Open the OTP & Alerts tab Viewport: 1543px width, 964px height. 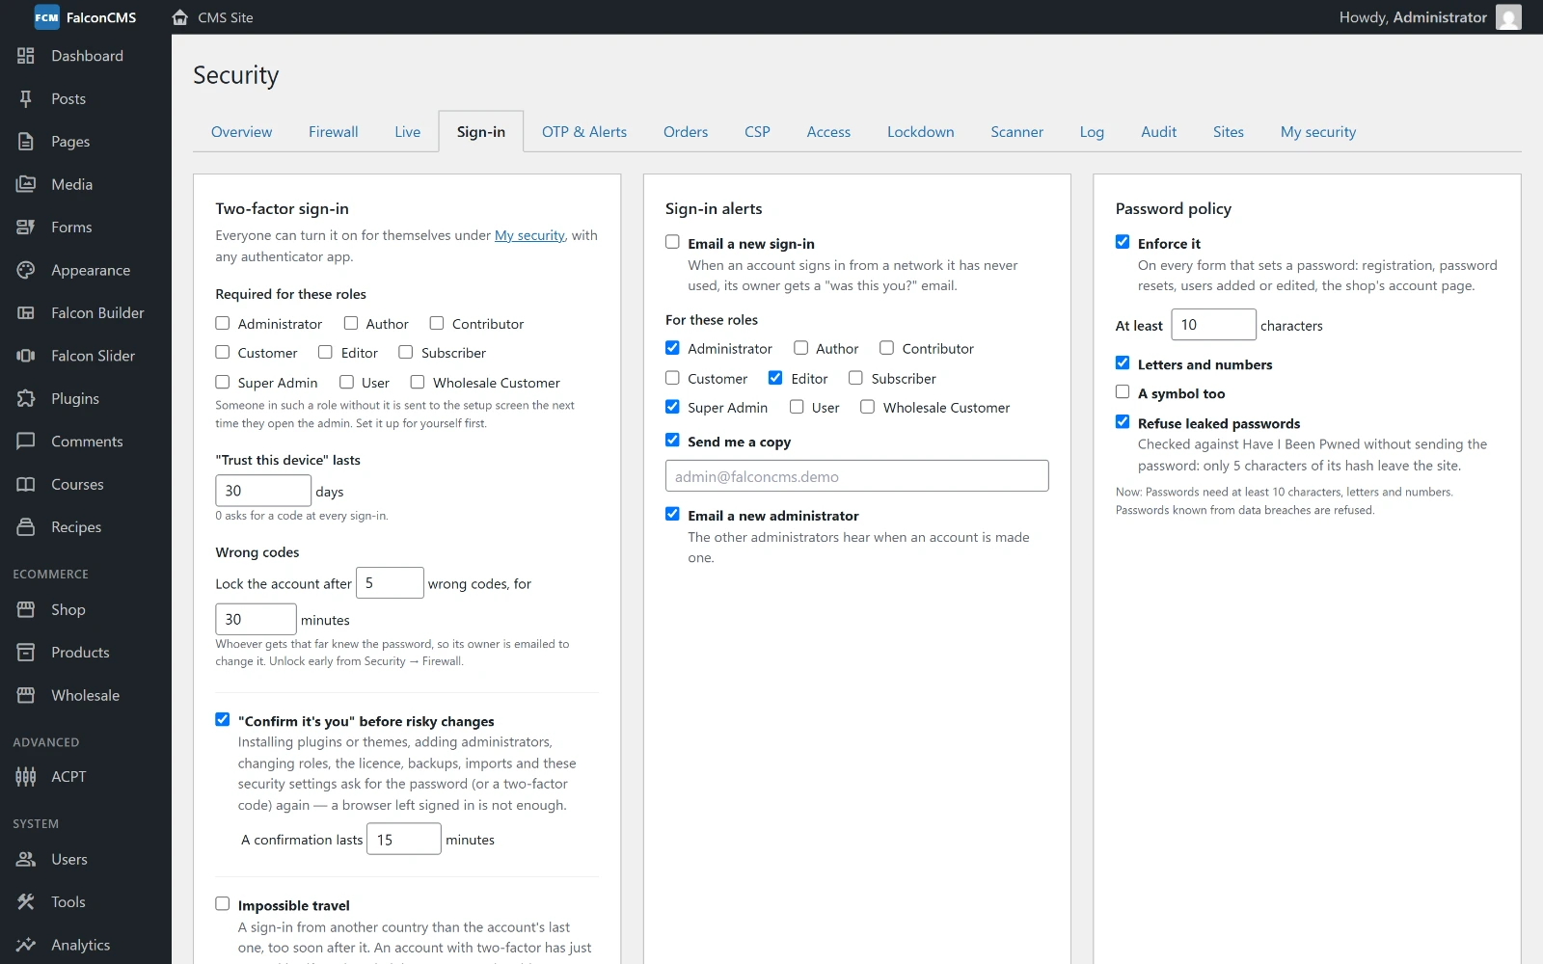point(584,132)
